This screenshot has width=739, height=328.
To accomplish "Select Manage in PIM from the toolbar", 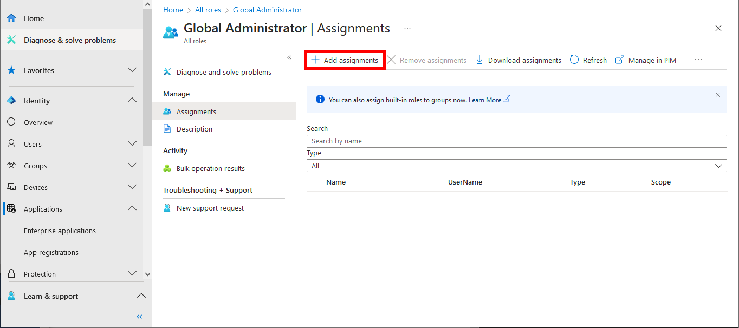I will pos(645,60).
